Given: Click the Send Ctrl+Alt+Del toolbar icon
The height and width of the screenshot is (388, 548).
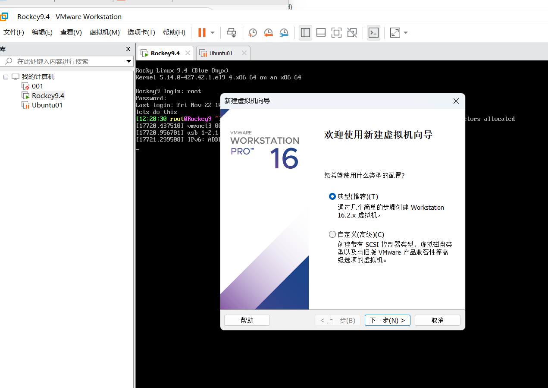Looking at the screenshot, I should coord(232,32).
